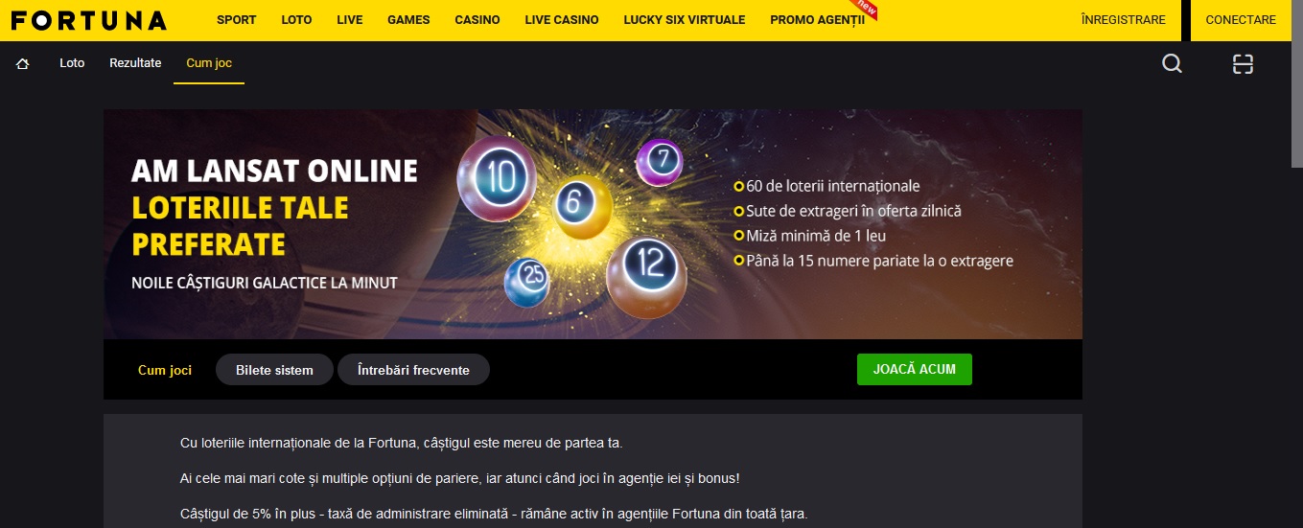Image resolution: width=1303 pixels, height=528 pixels.
Task: Open the Întrebări frecvente tab
Action: [413, 370]
